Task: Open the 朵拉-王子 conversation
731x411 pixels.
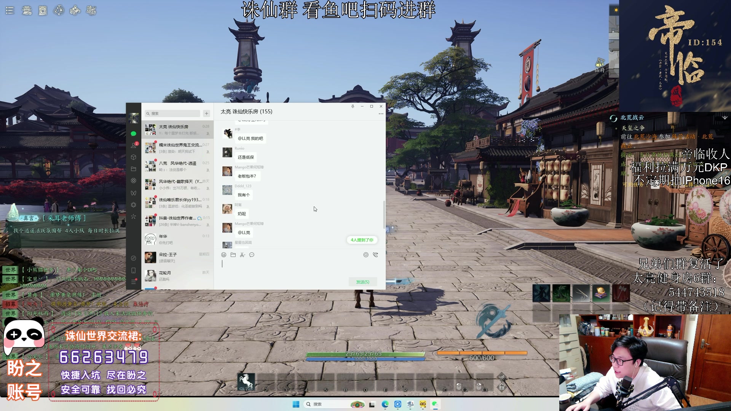Action: (177, 258)
